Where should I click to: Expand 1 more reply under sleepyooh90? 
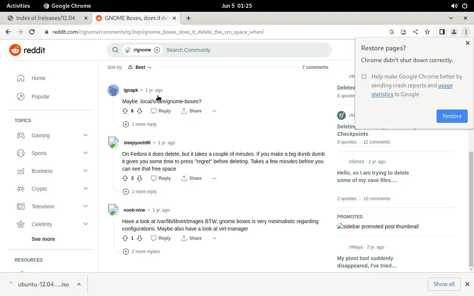(140, 192)
